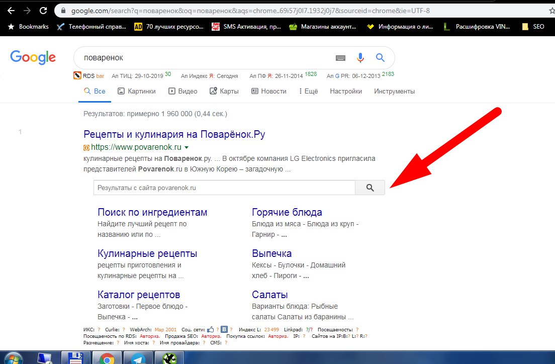Click the padlock icon in address bar
Screen dimensions: 555x364
(x=63, y=11)
